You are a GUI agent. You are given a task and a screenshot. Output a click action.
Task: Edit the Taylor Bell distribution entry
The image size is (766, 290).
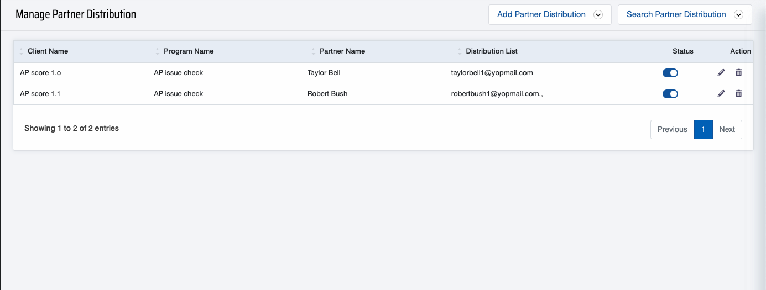click(721, 72)
